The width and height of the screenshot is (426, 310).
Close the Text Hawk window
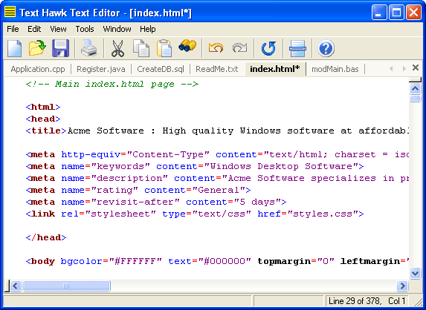coord(413,13)
